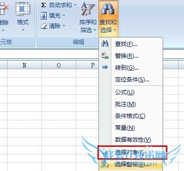The height and width of the screenshot is (171, 184).
Task: Choose 查找(F)... from the menu
Action: pos(131,44)
